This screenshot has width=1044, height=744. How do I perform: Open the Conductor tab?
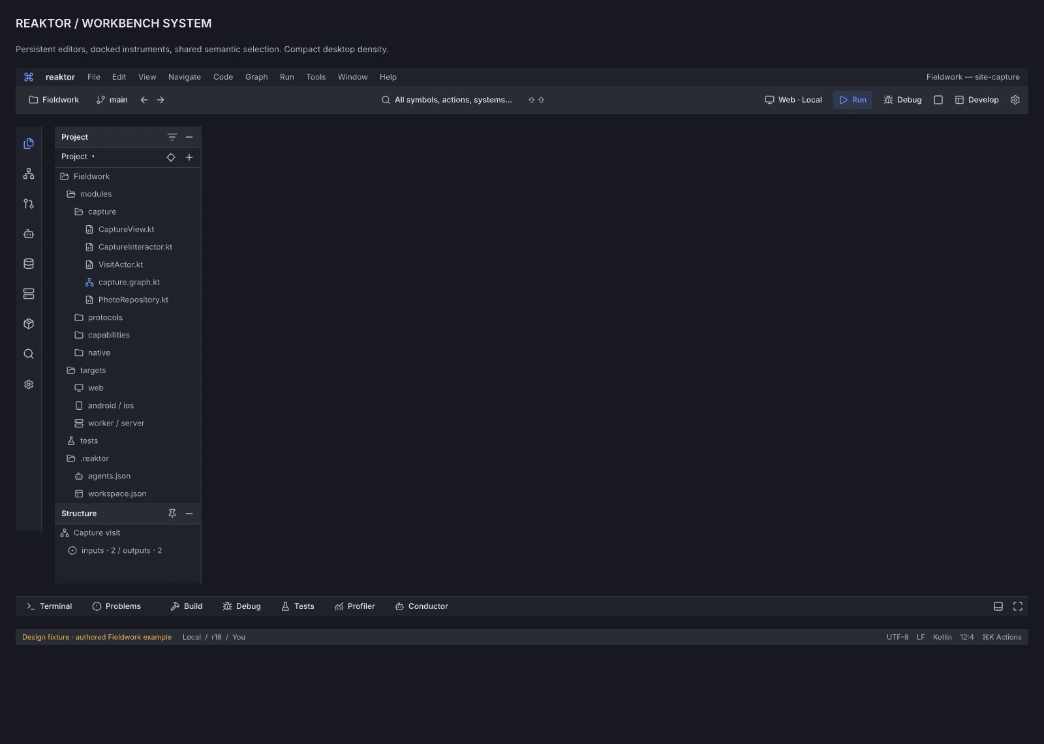(x=422, y=606)
